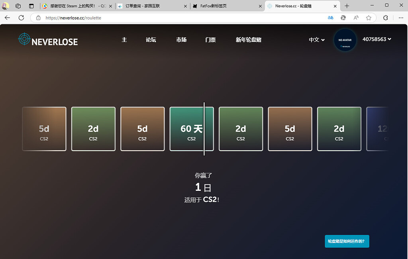Open the translate page icon in address bar
Screen dimensions: 408x259
pos(330,18)
